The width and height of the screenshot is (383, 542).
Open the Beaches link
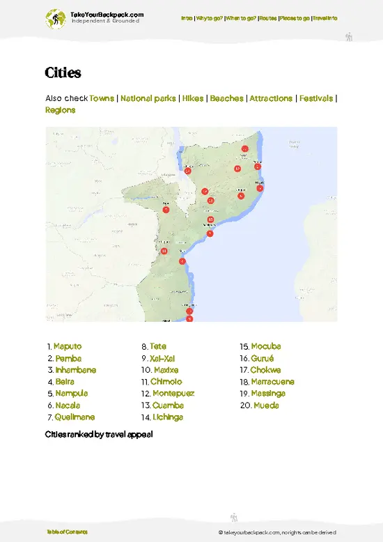click(x=227, y=98)
